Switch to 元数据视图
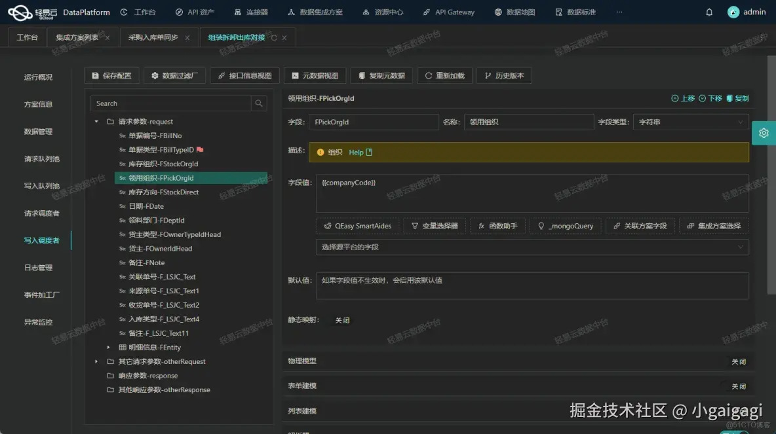This screenshot has width=776, height=434. [x=315, y=76]
